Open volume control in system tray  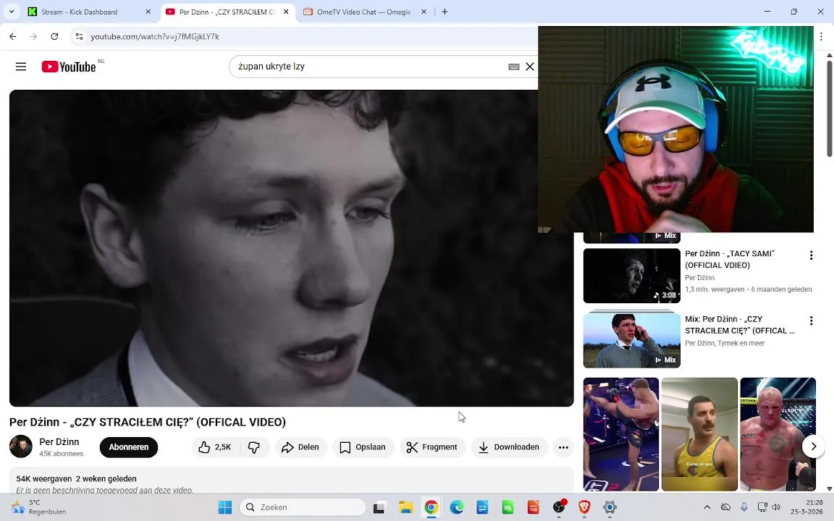point(776,507)
